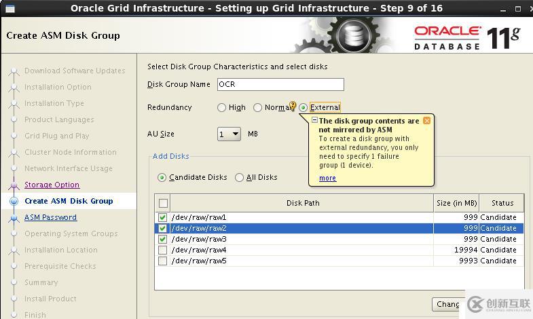The width and height of the screenshot is (533, 319).
Task: Uncheck the /dev/raw/raw1 disk checkbox
Action: (163, 218)
